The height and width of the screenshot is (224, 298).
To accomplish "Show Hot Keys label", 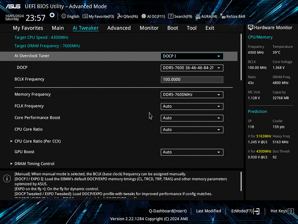I will click(279, 211).
